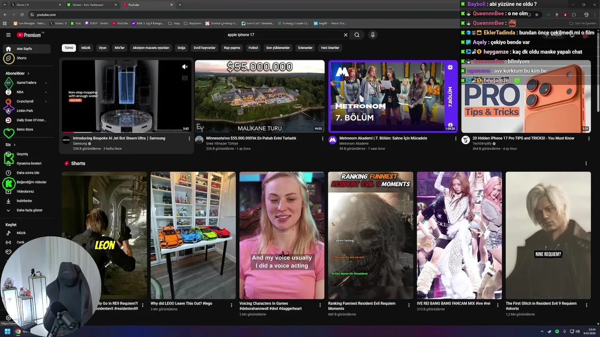
Task: Unmute the Samsung video preview
Action: click(185, 67)
